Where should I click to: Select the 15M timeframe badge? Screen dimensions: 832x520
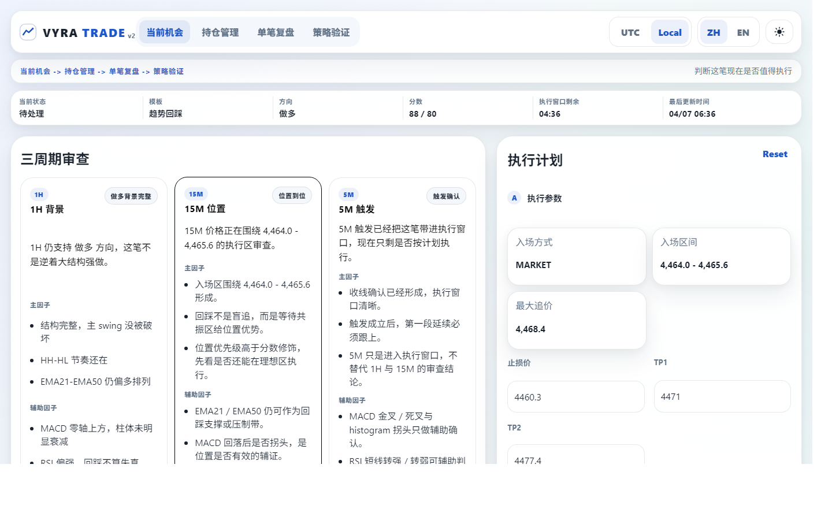tap(196, 194)
